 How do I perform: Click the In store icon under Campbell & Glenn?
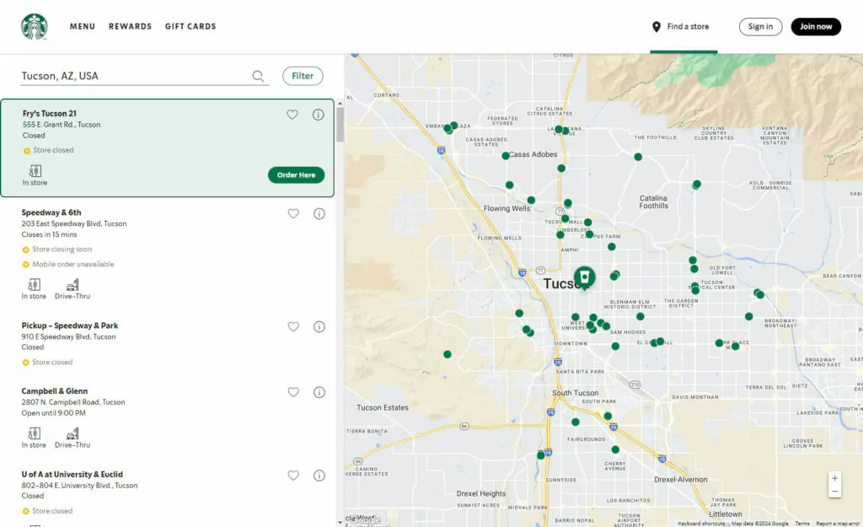pos(34,433)
